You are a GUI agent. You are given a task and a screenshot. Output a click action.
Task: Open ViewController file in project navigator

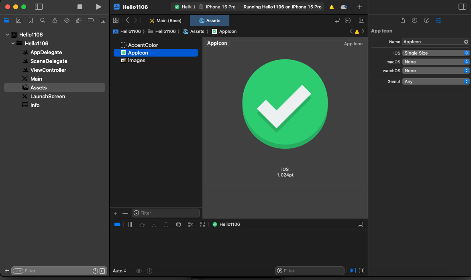pyautogui.click(x=48, y=70)
